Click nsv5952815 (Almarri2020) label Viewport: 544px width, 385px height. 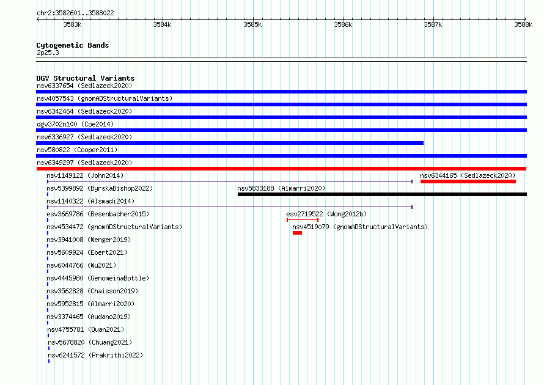point(90,304)
